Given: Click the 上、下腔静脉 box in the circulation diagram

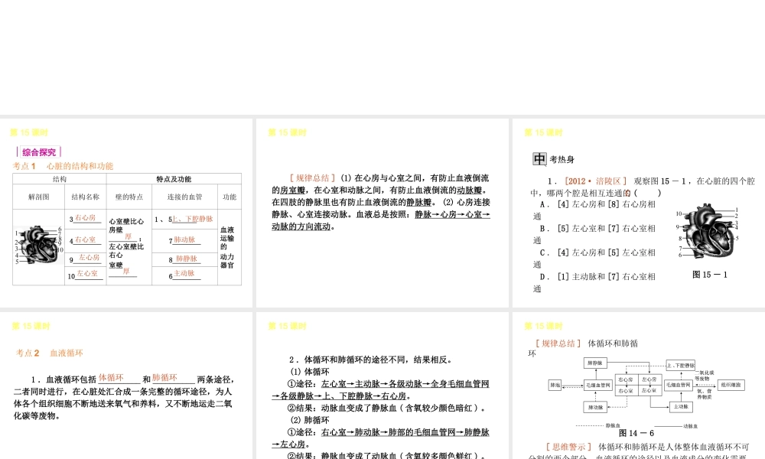Looking at the screenshot, I should coord(681,365).
